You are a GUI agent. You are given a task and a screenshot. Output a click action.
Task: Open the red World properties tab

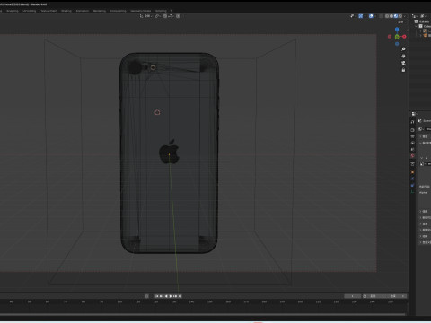pos(412,156)
